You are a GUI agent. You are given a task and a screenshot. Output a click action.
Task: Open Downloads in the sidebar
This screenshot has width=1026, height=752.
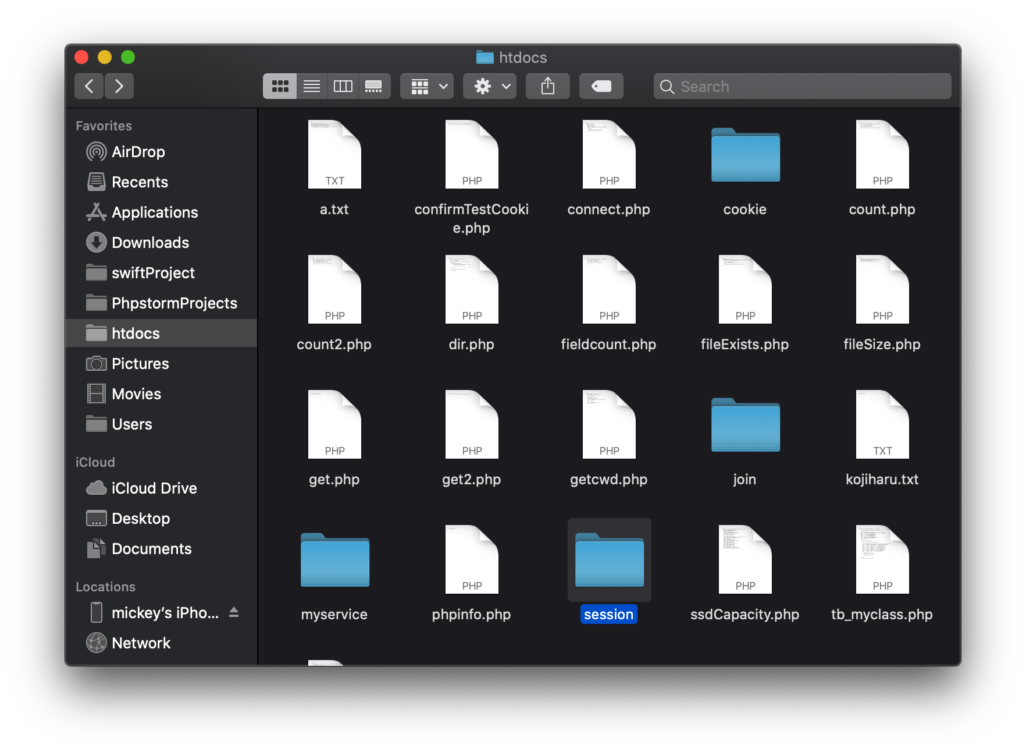[x=161, y=243]
